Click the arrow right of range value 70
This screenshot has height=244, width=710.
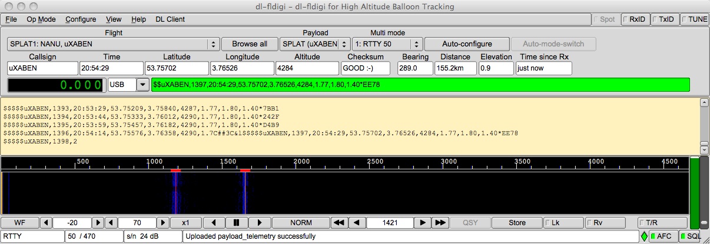pos(163,223)
